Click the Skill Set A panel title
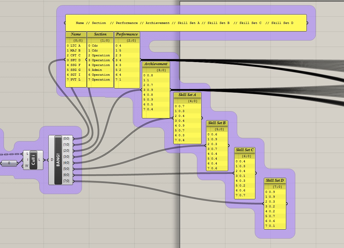The height and width of the screenshot is (248, 344). coord(187,95)
